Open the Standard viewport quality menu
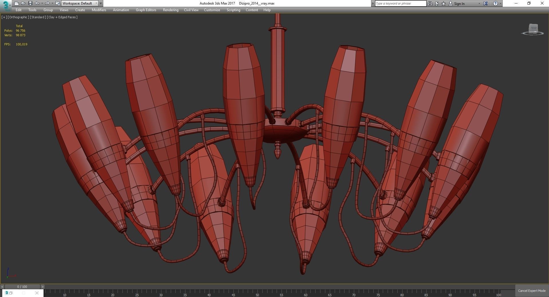The width and height of the screenshot is (549, 297). (38, 17)
